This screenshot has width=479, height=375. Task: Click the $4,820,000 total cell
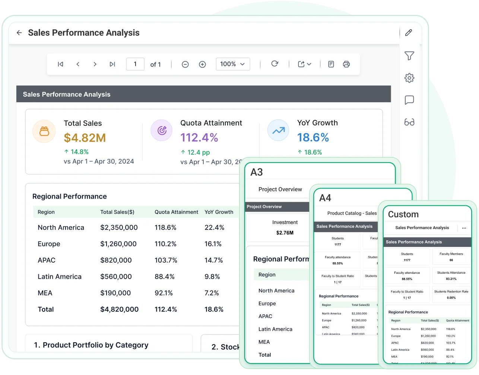[x=120, y=310]
